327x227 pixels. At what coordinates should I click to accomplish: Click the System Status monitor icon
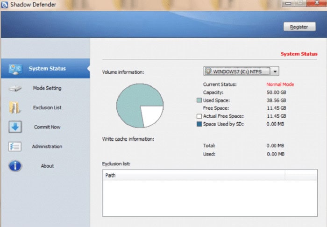pyautogui.click(x=15, y=69)
